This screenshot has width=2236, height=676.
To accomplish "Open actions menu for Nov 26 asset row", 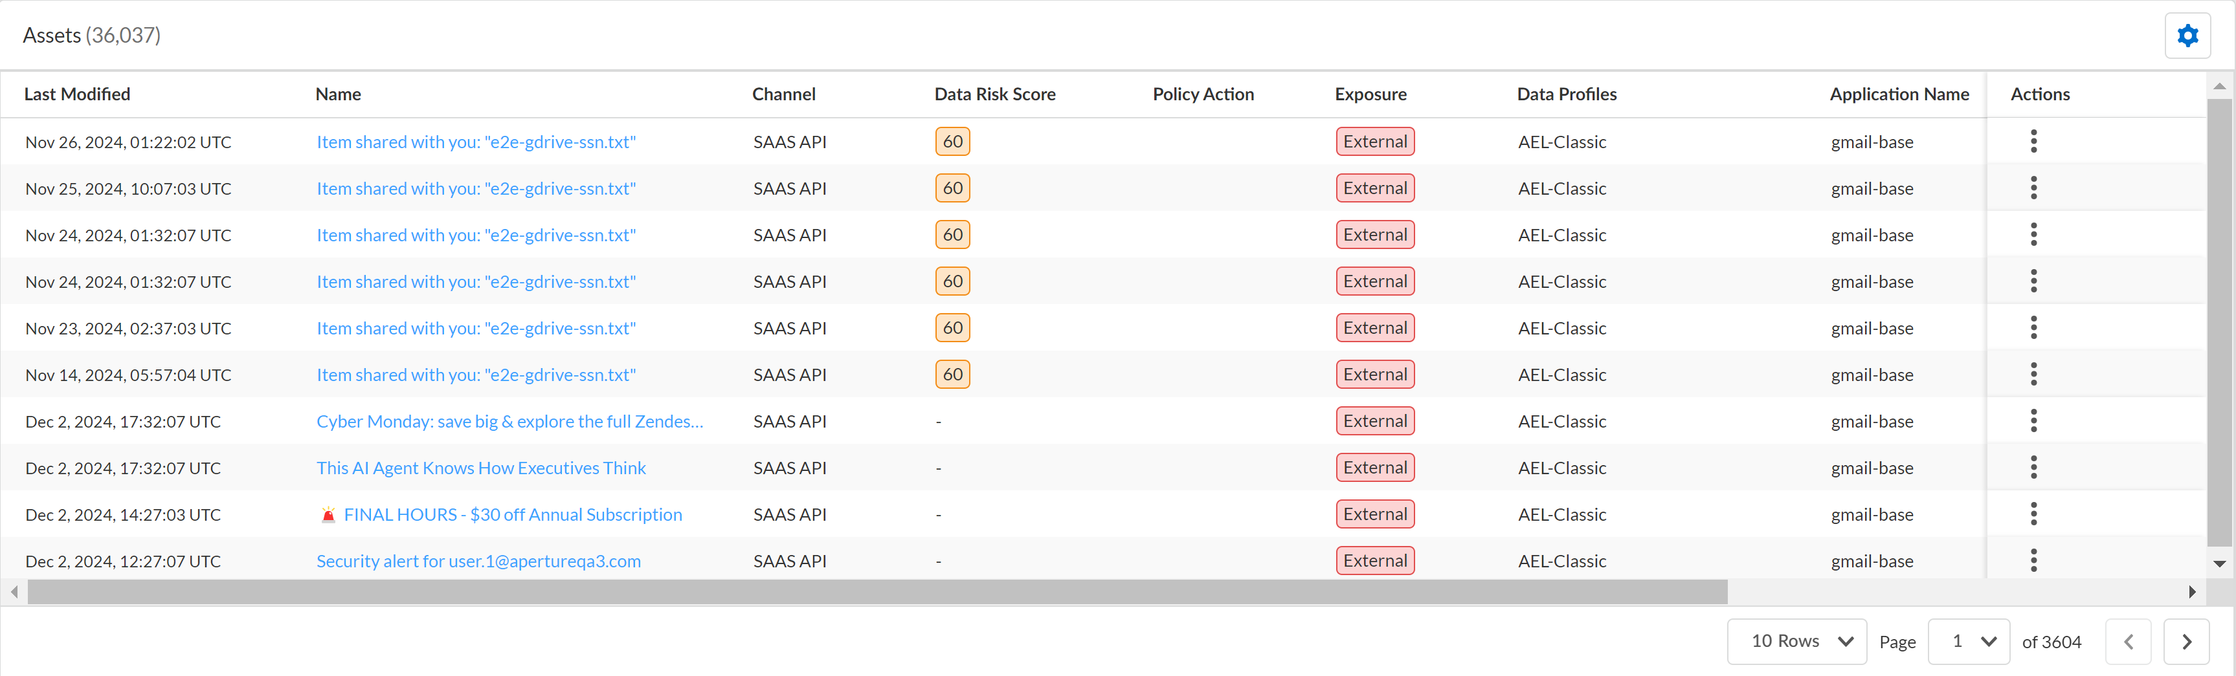I will 2033,142.
